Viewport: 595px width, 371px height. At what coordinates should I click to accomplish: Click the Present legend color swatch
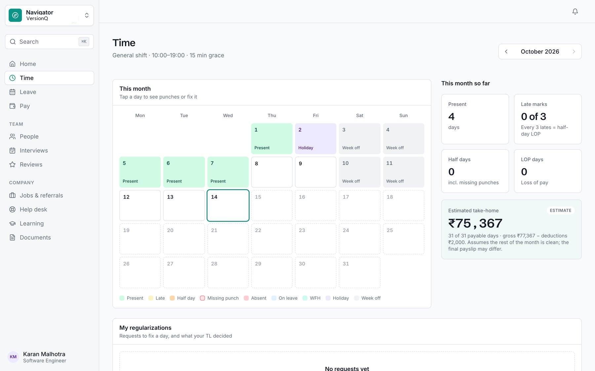tap(122, 298)
